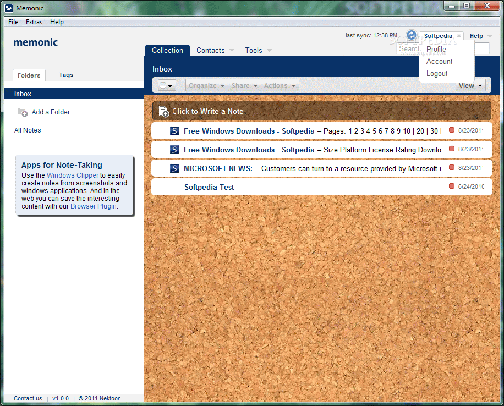The image size is (504, 406).
Task: Expand the Help dropdown arrow
Action: pyautogui.click(x=490, y=36)
